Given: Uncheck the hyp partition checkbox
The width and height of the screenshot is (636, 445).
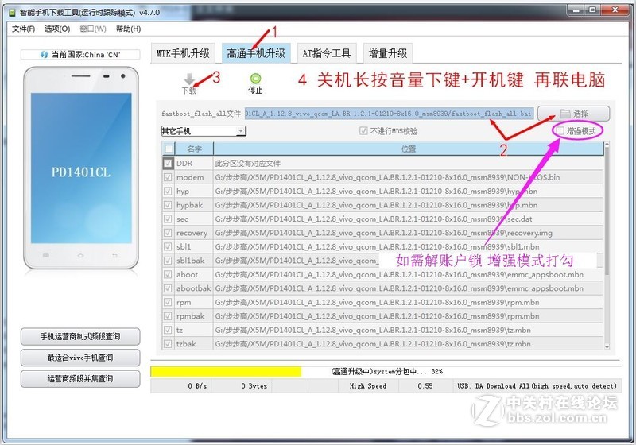Looking at the screenshot, I should 168,191.
